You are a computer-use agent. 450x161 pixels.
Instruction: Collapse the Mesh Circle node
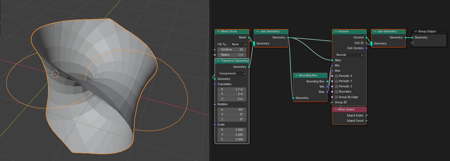click(x=218, y=32)
